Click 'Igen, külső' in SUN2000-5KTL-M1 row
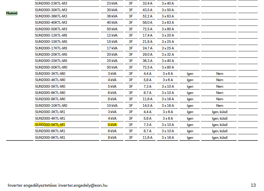The width and height of the screenshot is (264, 191). coord(220,125)
